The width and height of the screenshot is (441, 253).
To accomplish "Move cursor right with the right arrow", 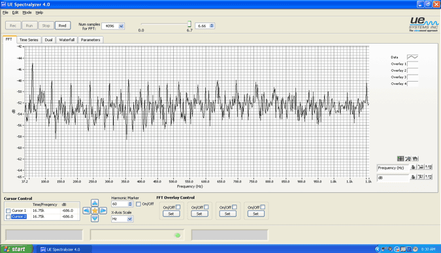I will click(103, 211).
